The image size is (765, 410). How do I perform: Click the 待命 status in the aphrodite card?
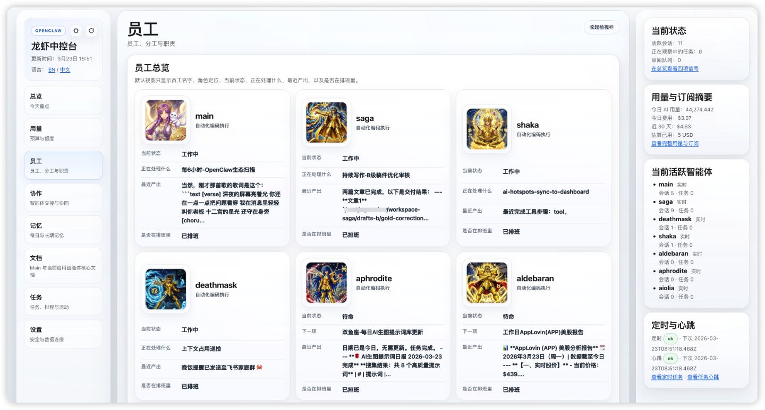pyautogui.click(x=348, y=316)
